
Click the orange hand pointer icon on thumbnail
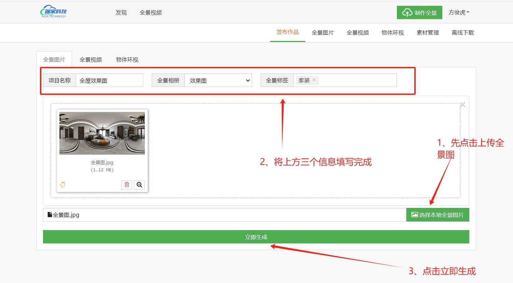point(63,185)
